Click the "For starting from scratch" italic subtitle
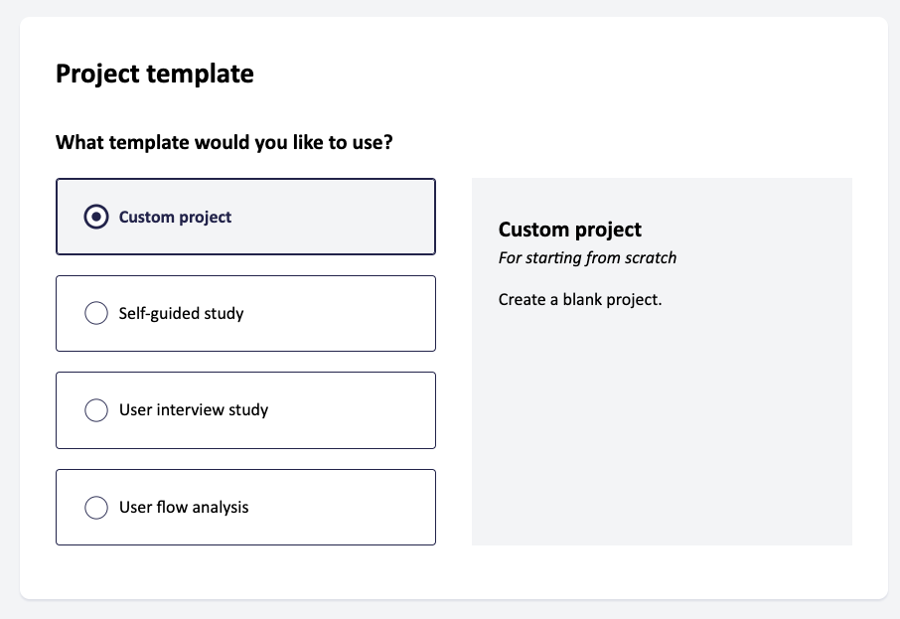The height and width of the screenshot is (619, 900). (587, 257)
